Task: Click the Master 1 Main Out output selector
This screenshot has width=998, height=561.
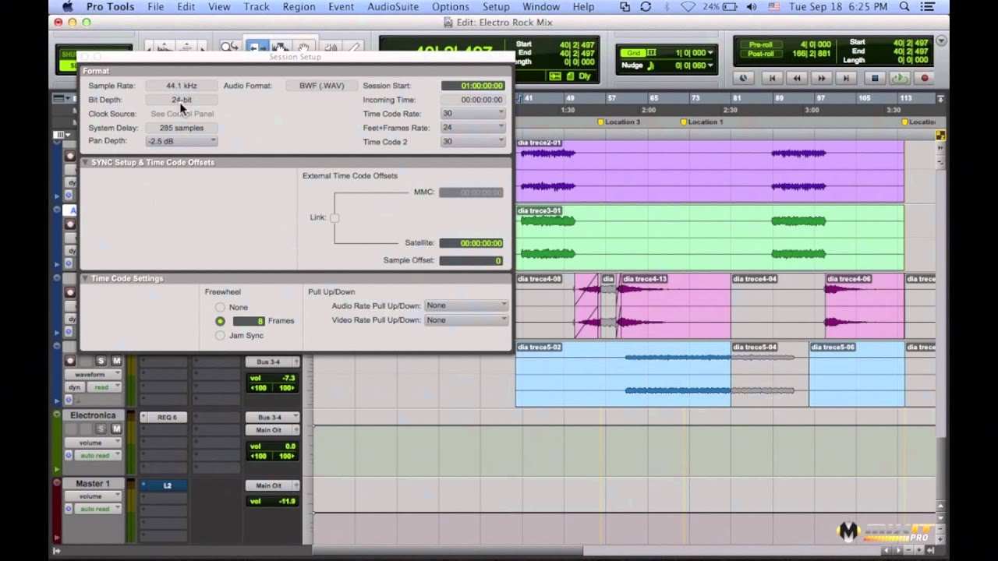Action: [272, 485]
